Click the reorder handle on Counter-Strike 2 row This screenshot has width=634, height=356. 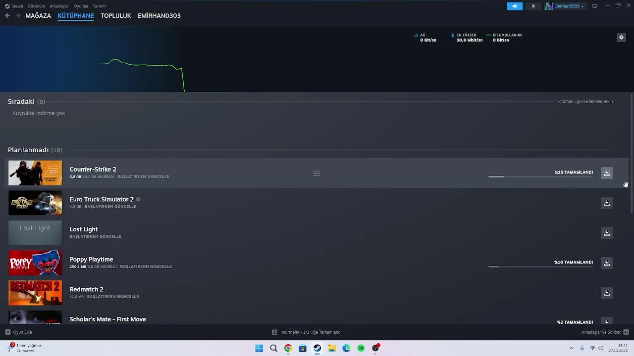[x=317, y=173]
